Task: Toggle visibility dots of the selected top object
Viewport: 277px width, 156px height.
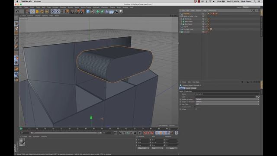Action: 205,13
